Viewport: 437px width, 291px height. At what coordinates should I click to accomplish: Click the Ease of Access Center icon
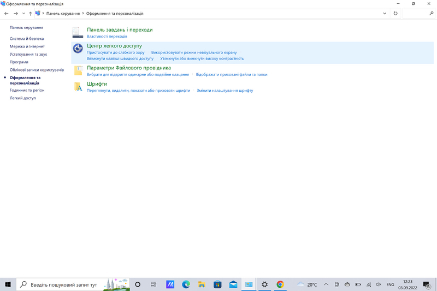click(78, 49)
